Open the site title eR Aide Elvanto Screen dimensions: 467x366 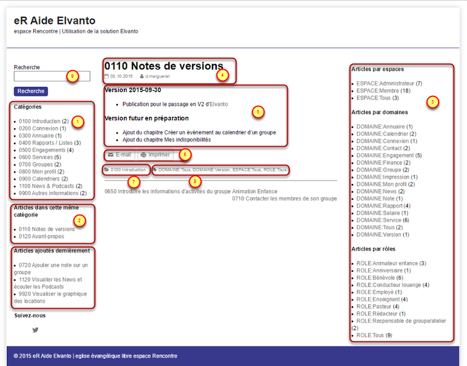(53, 20)
